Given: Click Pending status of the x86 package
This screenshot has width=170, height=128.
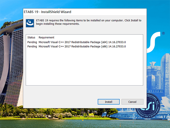Looking at the screenshot, I should pos(32,46).
